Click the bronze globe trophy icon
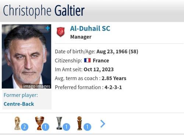The height and width of the screenshot is (135, 184). pos(79,123)
